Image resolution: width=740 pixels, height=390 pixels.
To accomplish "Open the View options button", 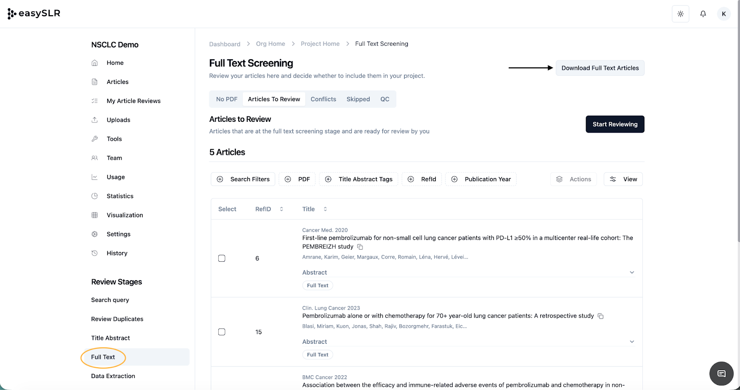I will [x=623, y=179].
